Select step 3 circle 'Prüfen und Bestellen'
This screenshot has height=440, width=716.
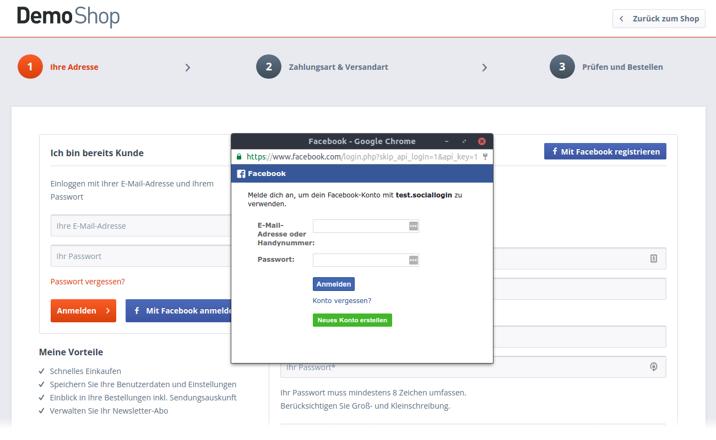[x=562, y=67]
